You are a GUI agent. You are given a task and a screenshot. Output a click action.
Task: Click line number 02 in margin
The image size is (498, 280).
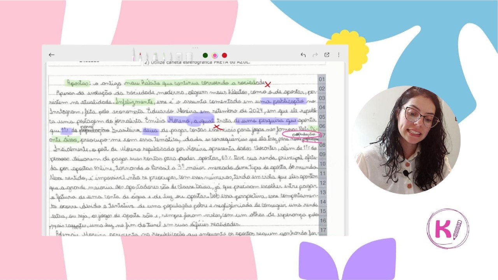point(322,89)
